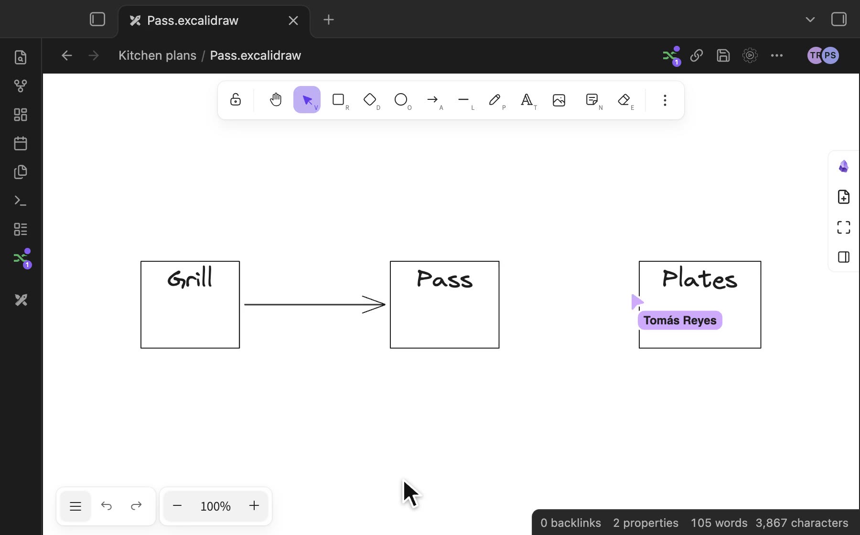The width and height of the screenshot is (860, 535).
Task: Redo the last canvas action
Action: pyautogui.click(x=136, y=506)
